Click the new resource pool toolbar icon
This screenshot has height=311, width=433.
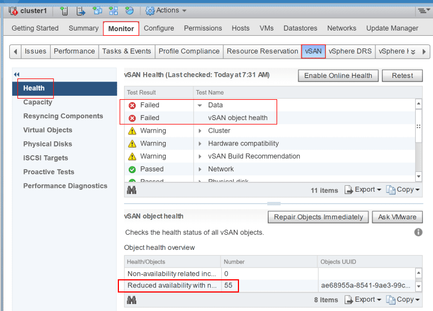point(113,11)
